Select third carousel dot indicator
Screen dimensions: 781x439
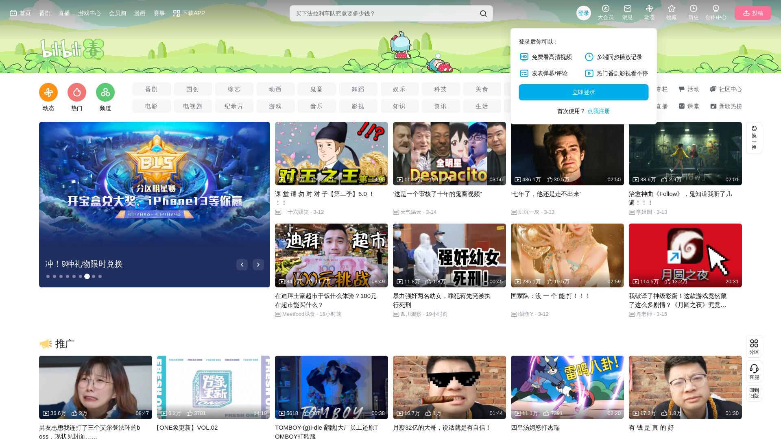pos(61,276)
